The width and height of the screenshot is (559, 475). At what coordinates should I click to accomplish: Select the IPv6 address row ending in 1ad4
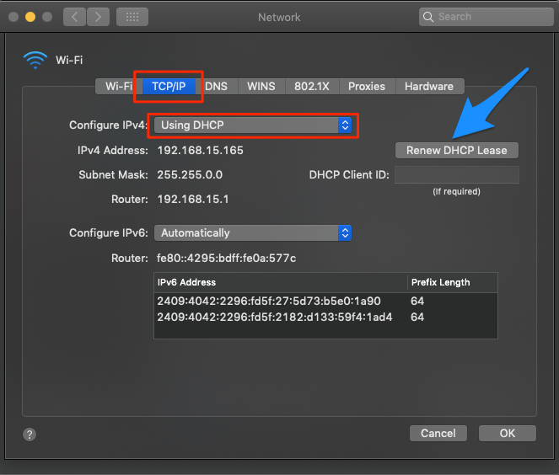click(x=325, y=318)
